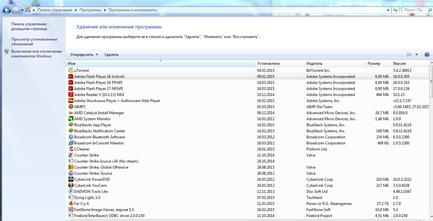Click size 27,2 ГБ cell
Image resolution: width=433 pixels, height=221 pixels.
pyautogui.click(x=382, y=204)
